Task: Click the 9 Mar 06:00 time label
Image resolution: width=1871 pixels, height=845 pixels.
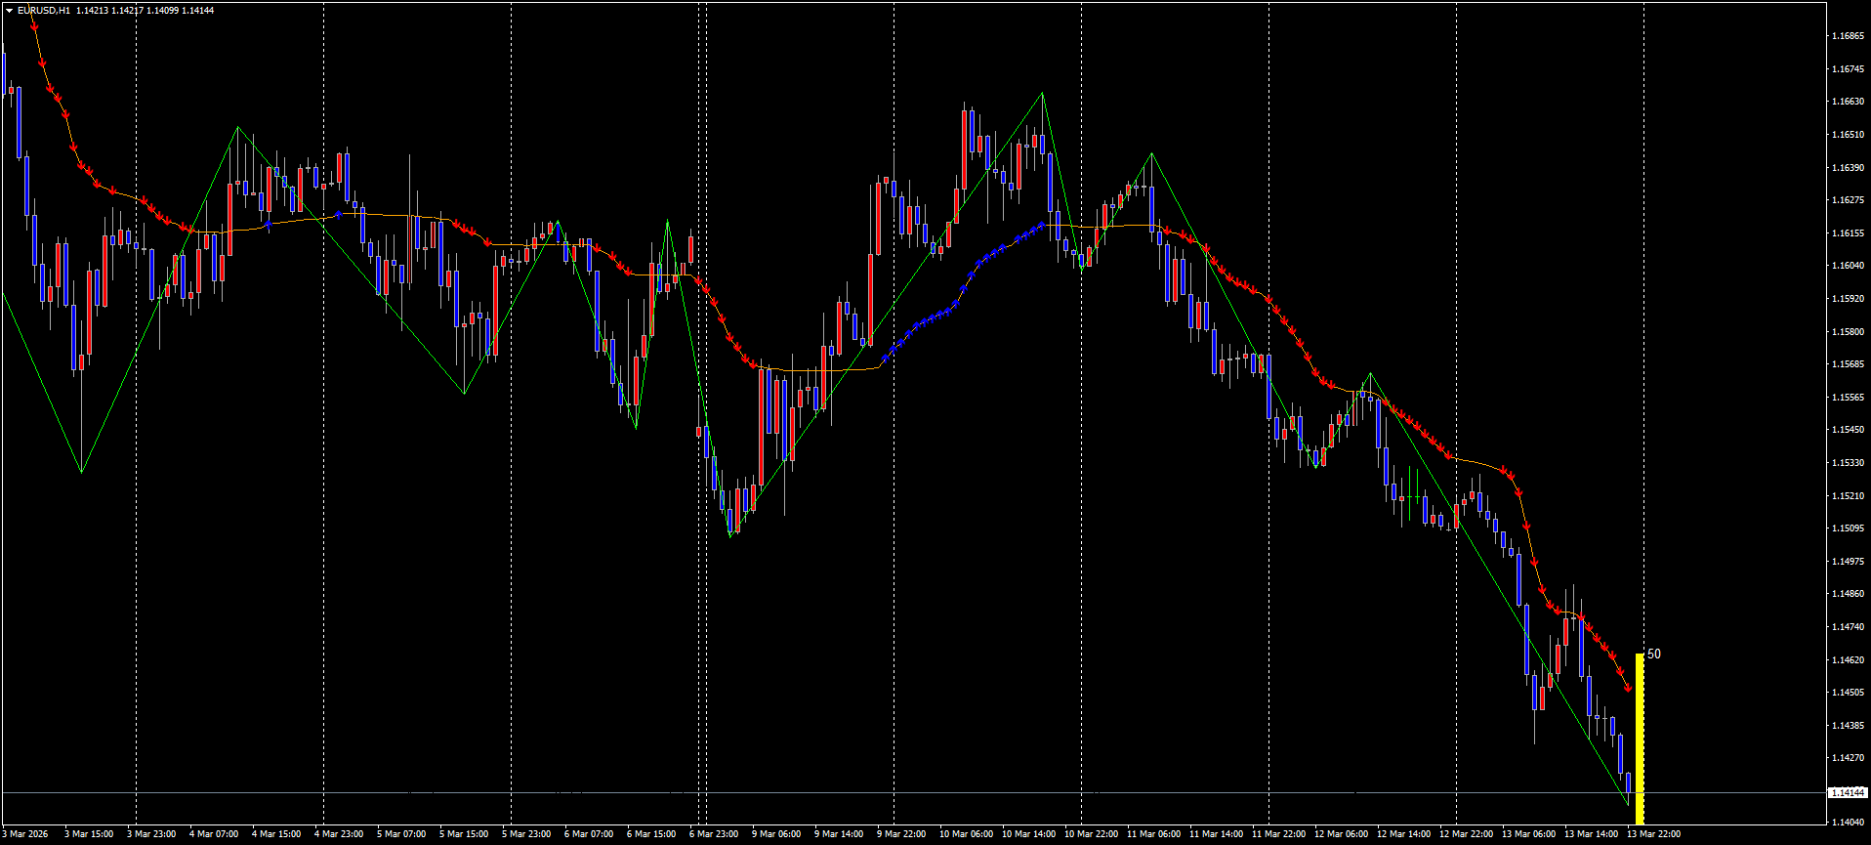Action: click(x=776, y=834)
